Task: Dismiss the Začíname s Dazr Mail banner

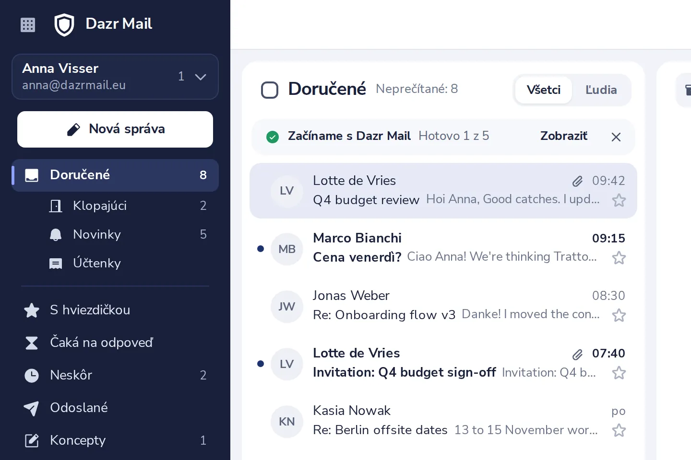Action: tap(616, 137)
